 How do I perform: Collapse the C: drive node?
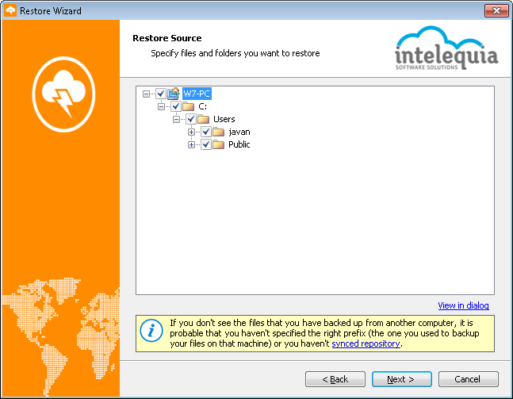[x=161, y=106]
